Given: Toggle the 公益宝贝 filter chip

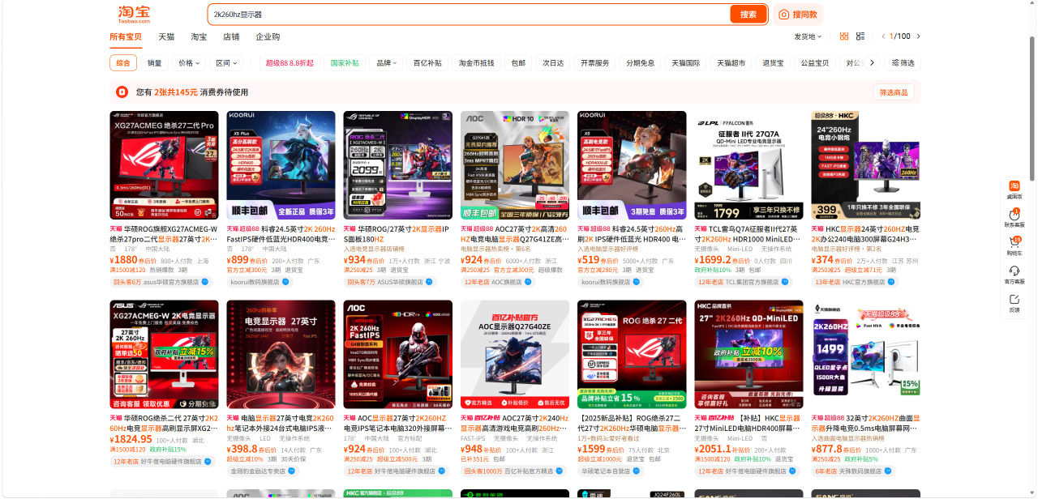Looking at the screenshot, I should 814,63.
